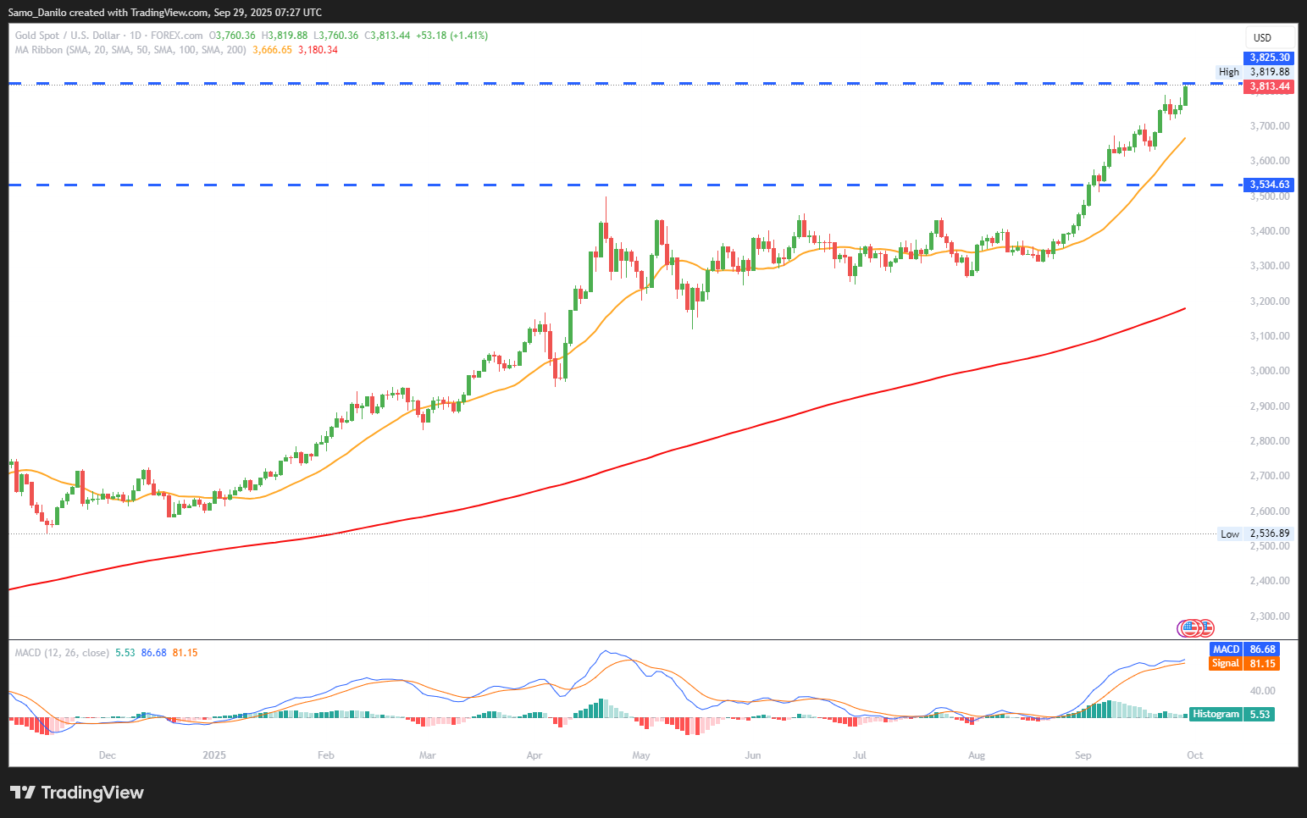Click the blue 3,825.30 price line label
The height and width of the screenshot is (818, 1307).
coord(1269,58)
